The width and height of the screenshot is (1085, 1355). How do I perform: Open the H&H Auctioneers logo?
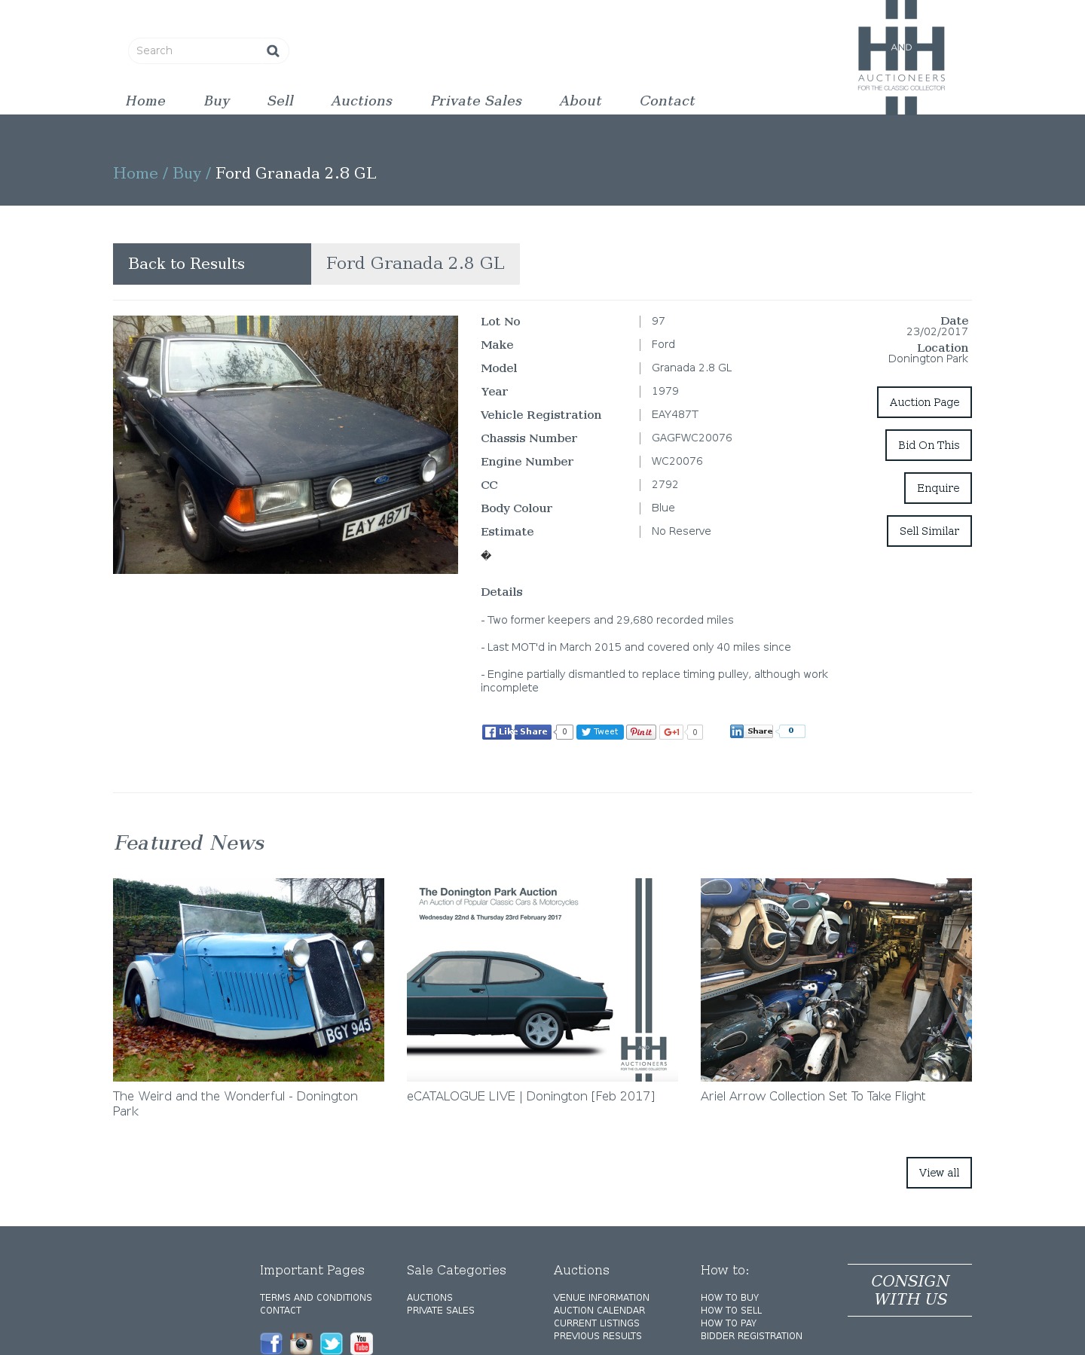901,57
